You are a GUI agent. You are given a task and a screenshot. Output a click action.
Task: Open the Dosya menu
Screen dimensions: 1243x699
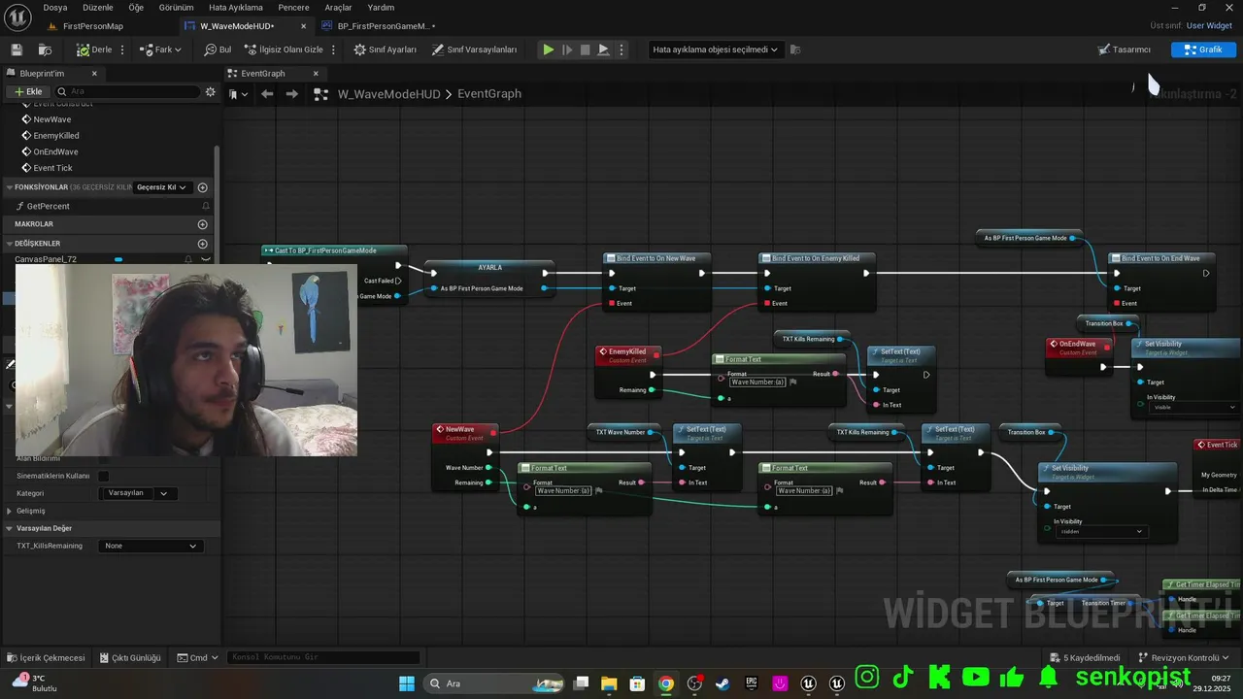(55, 7)
